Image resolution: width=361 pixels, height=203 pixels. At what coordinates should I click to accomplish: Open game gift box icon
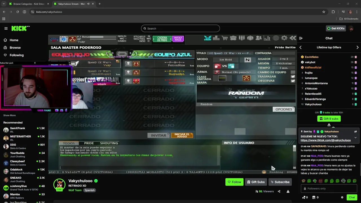pos(250,38)
